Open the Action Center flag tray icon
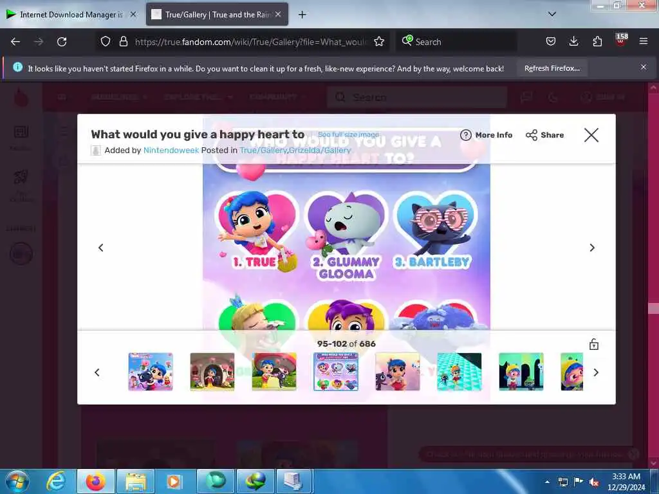The width and height of the screenshot is (659, 494). click(x=579, y=482)
